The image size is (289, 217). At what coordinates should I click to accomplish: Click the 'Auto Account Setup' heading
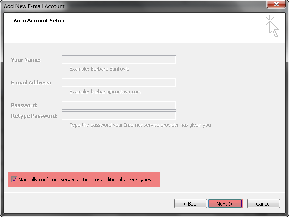[x=39, y=21]
